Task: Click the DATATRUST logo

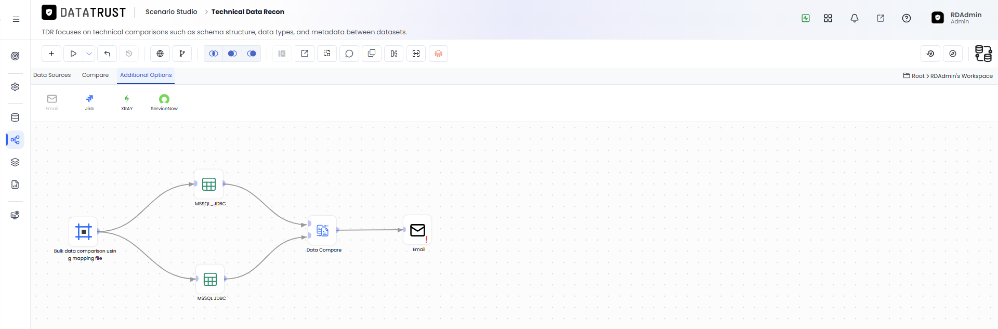Action: (x=84, y=12)
